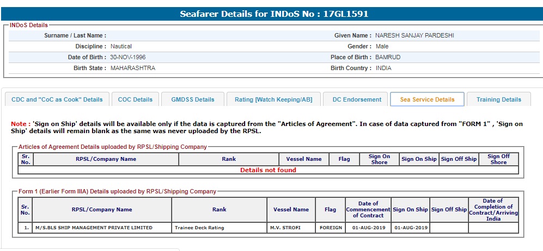Click the Gender value Male
Screen dimensions: 543x251
pyautogui.click(x=382, y=46)
